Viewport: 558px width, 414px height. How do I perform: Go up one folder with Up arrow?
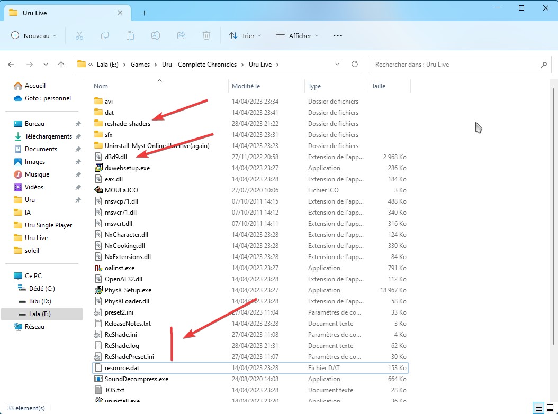pos(61,65)
